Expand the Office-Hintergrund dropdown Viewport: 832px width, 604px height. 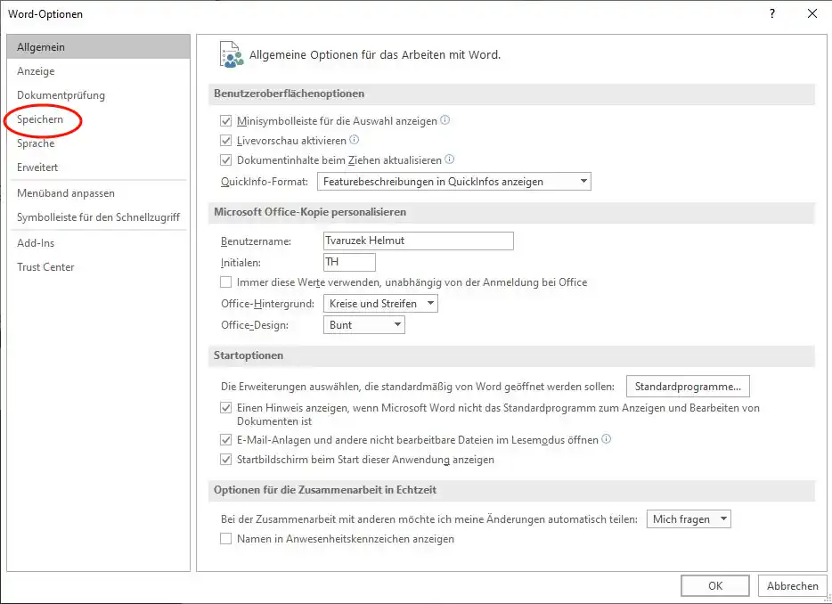pyautogui.click(x=381, y=304)
